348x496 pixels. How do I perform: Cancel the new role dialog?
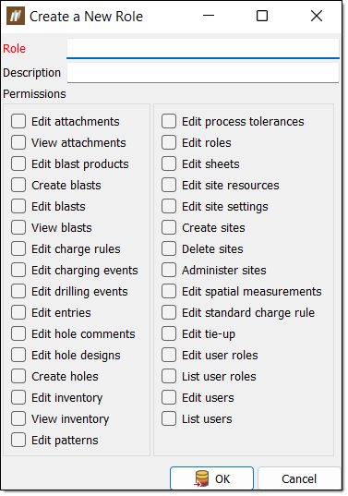pos(299,478)
